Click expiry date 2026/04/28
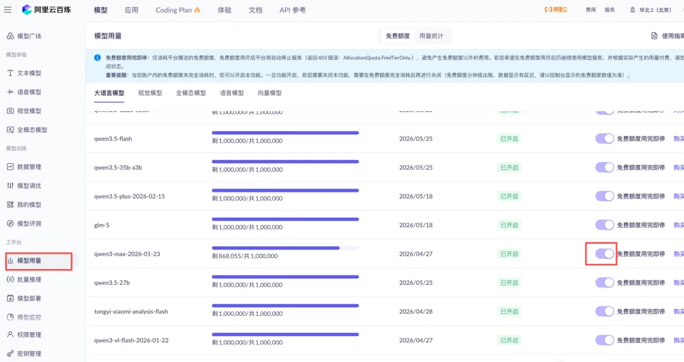The width and height of the screenshot is (684, 362). click(415, 311)
